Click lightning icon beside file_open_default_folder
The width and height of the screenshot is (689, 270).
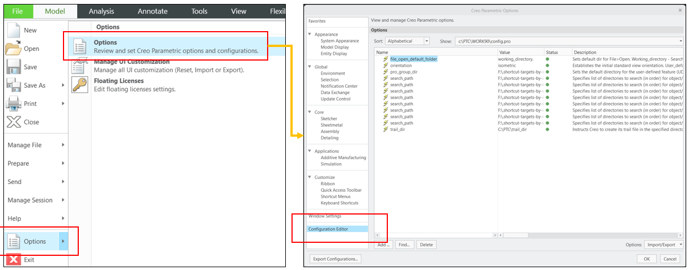point(386,59)
